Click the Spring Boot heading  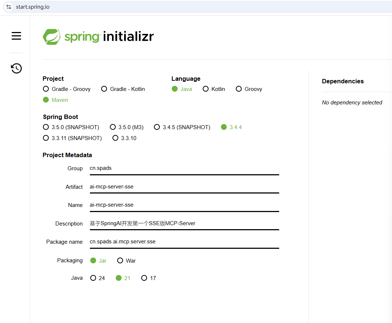click(x=60, y=117)
